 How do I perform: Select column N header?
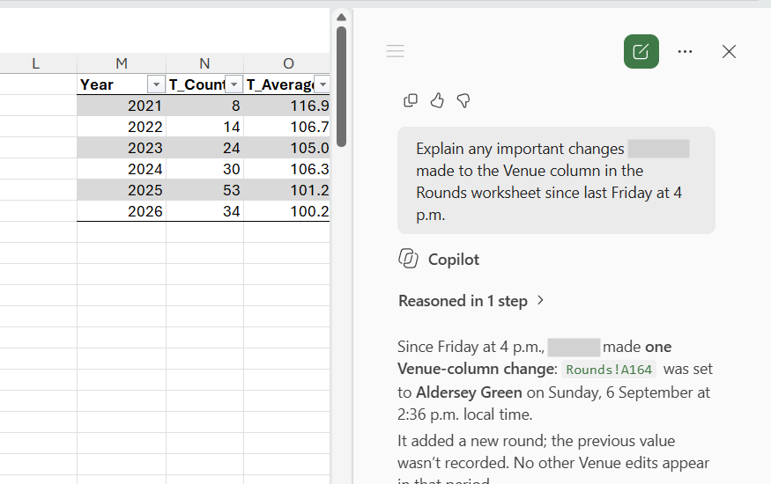[x=204, y=63]
